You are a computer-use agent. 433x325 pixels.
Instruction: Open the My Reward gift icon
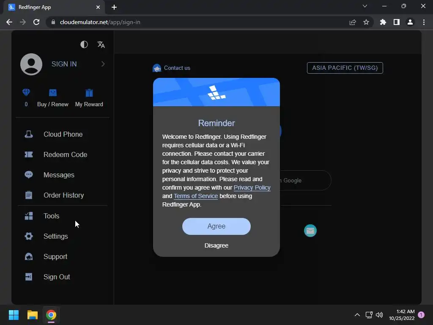89,93
